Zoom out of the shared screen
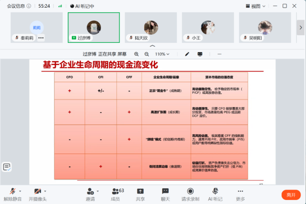Image resolution: width=306 pixels, height=204 pixels. click(x=146, y=54)
